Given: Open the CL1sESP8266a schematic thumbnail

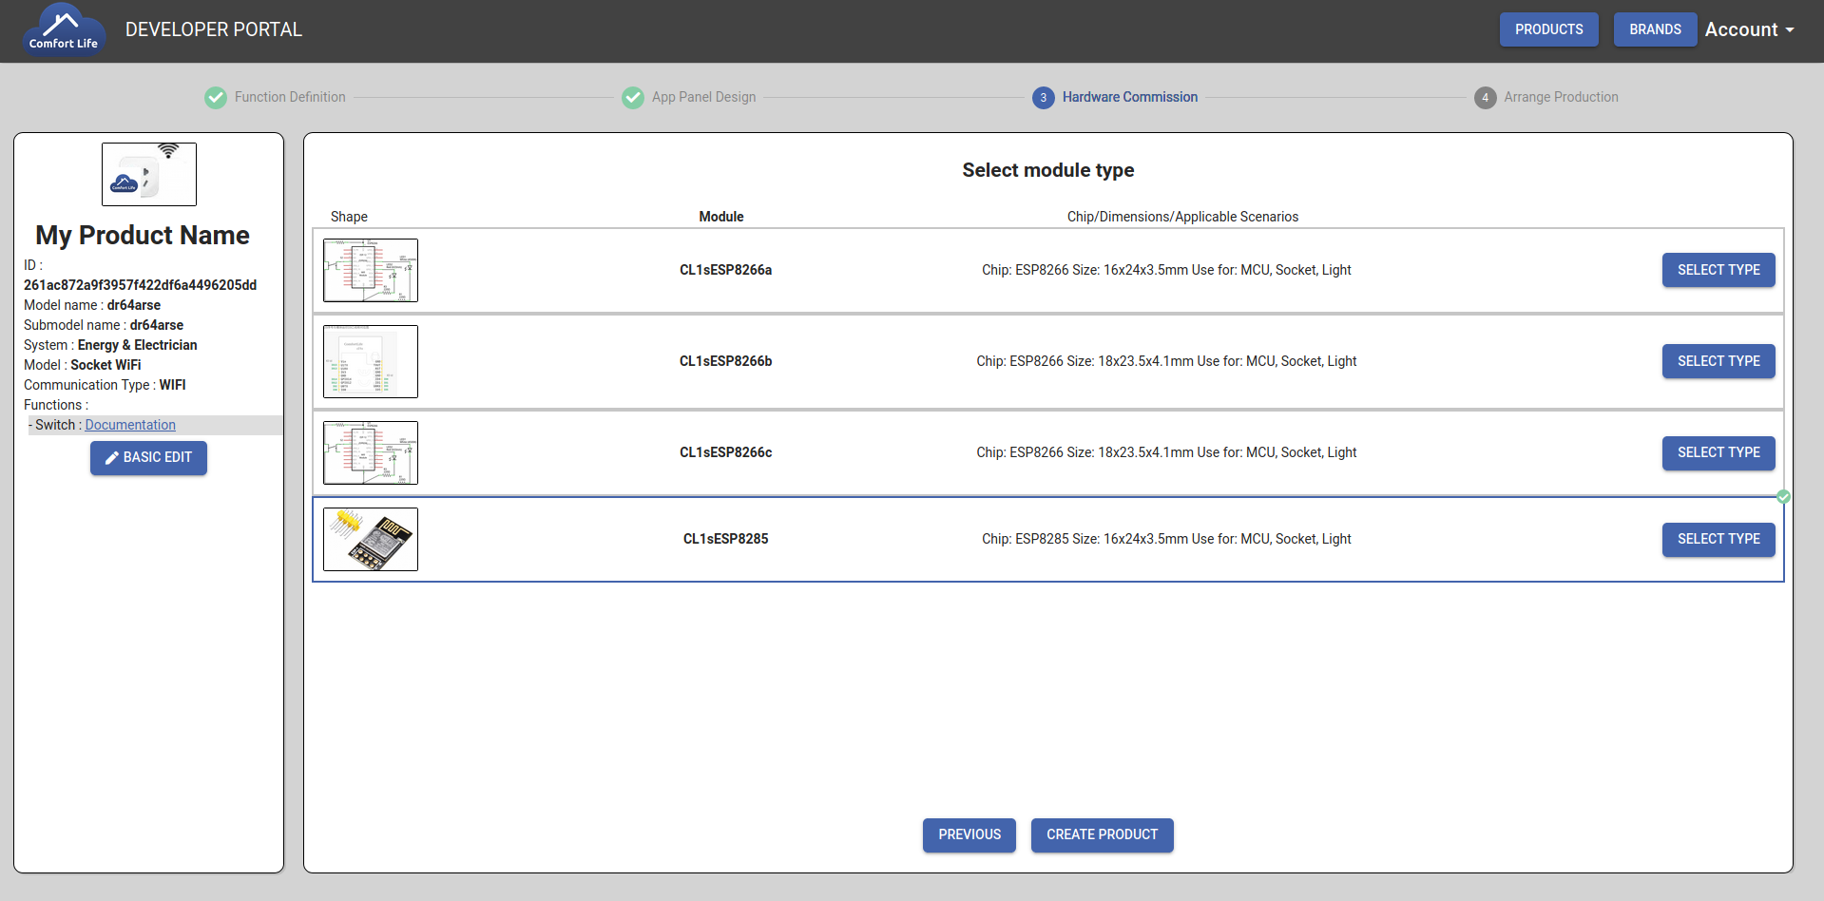Looking at the screenshot, I should (371, 271).
